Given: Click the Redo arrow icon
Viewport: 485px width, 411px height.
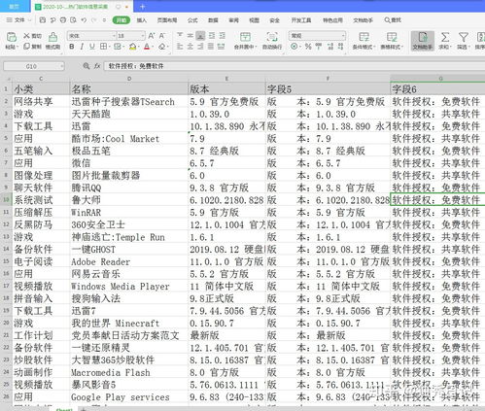Looking at the screenshot, I should 94,20.
